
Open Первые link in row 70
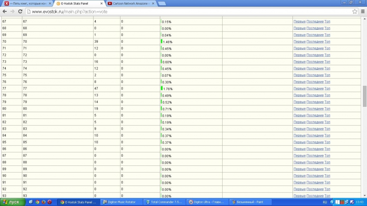(299, 42)
